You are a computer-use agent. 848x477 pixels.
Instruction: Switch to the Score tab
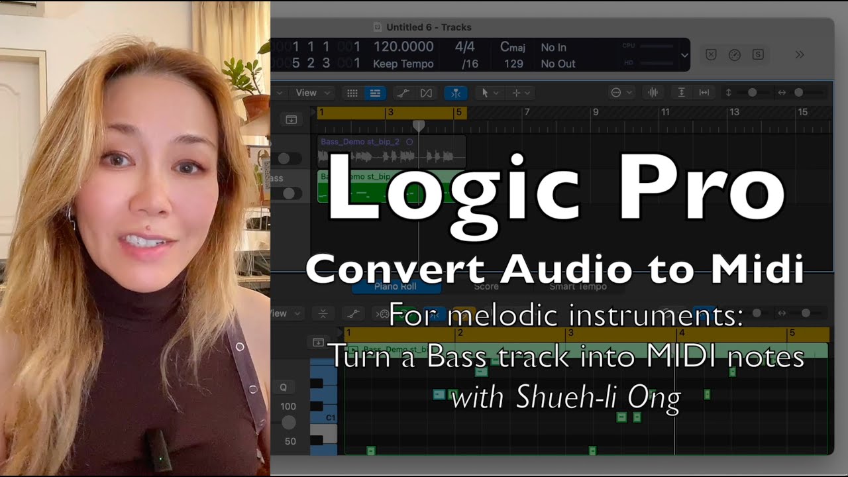pos(486,286)
